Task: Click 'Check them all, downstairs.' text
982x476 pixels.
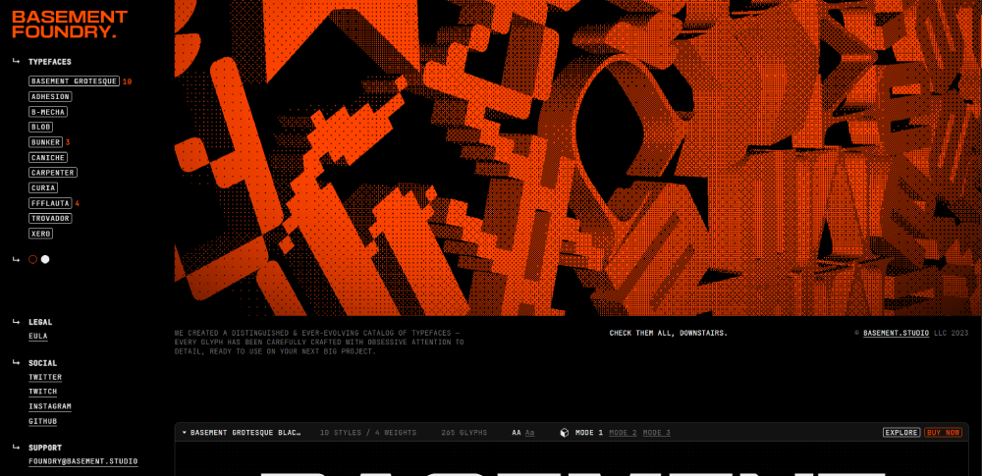Action: pos(668,334)
